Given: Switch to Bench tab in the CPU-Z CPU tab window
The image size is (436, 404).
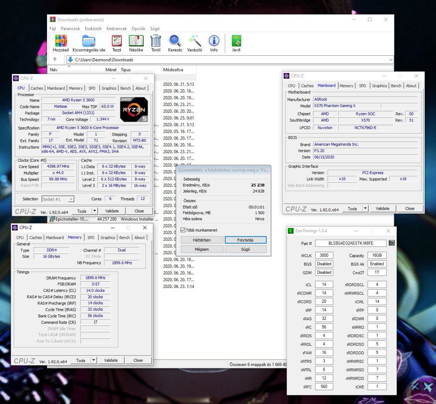Looking at the screenshot, I should tap(125, 88).
